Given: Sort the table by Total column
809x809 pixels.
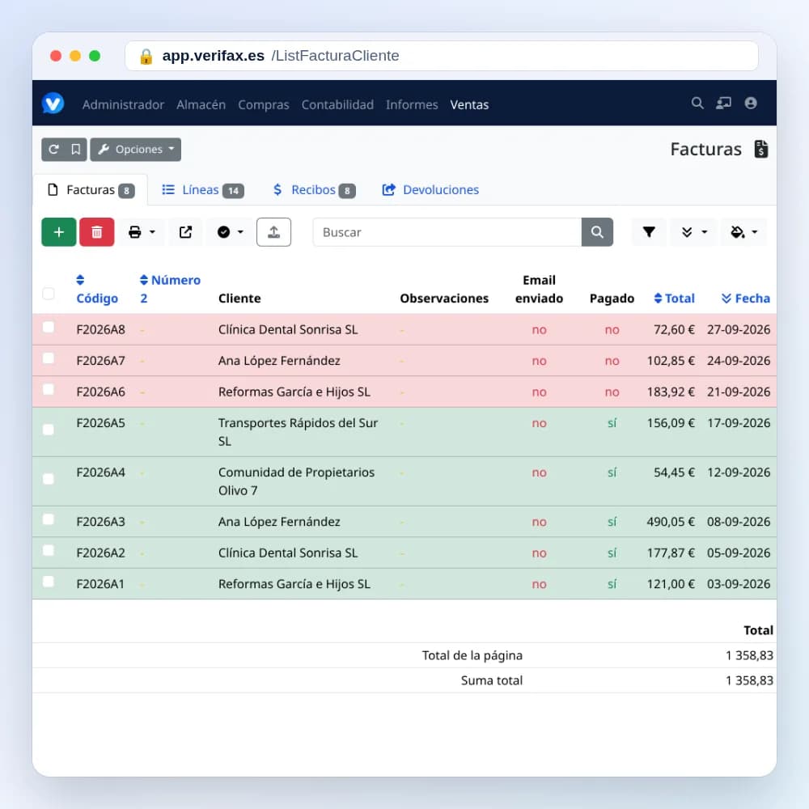Looking at the screenshot, I should [674, 299].
